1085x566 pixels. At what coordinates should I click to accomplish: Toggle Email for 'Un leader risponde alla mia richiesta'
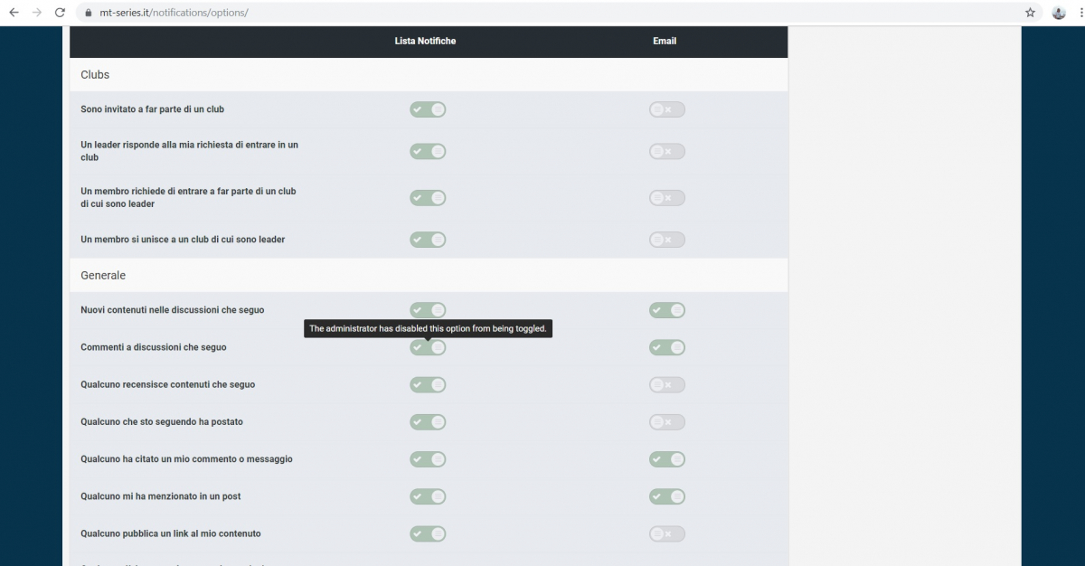click(667, 151)
